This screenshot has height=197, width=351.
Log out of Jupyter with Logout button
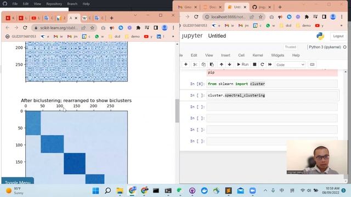(x=338, y=36)
